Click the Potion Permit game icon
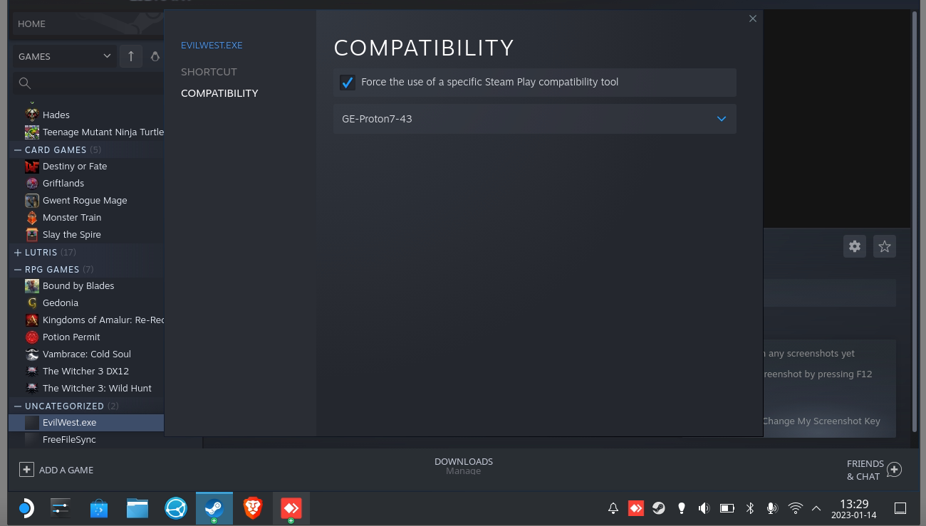Image resolution: width=926 pixels, height=526 pixels. [32, 337]
